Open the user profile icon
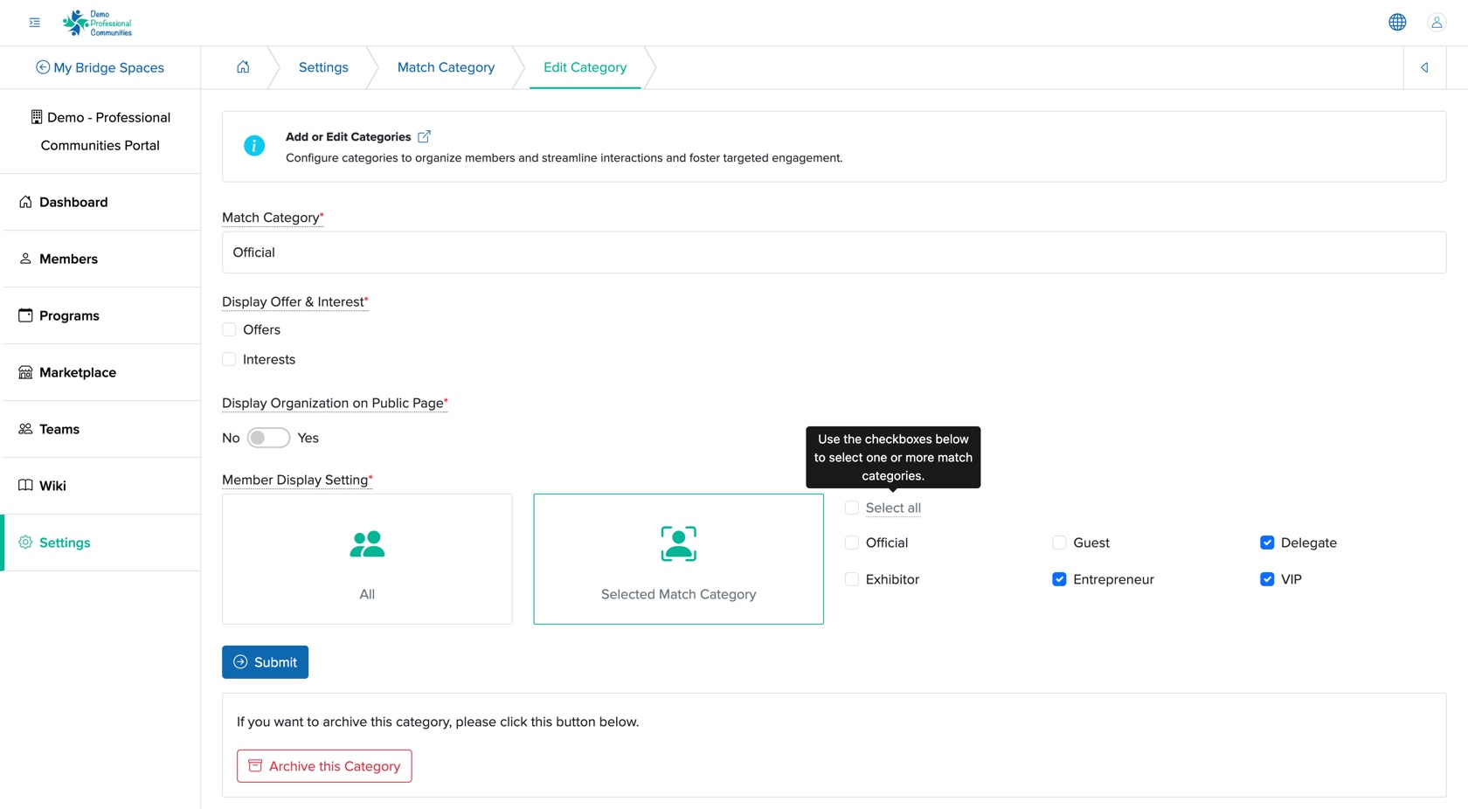 [1437, 23]
